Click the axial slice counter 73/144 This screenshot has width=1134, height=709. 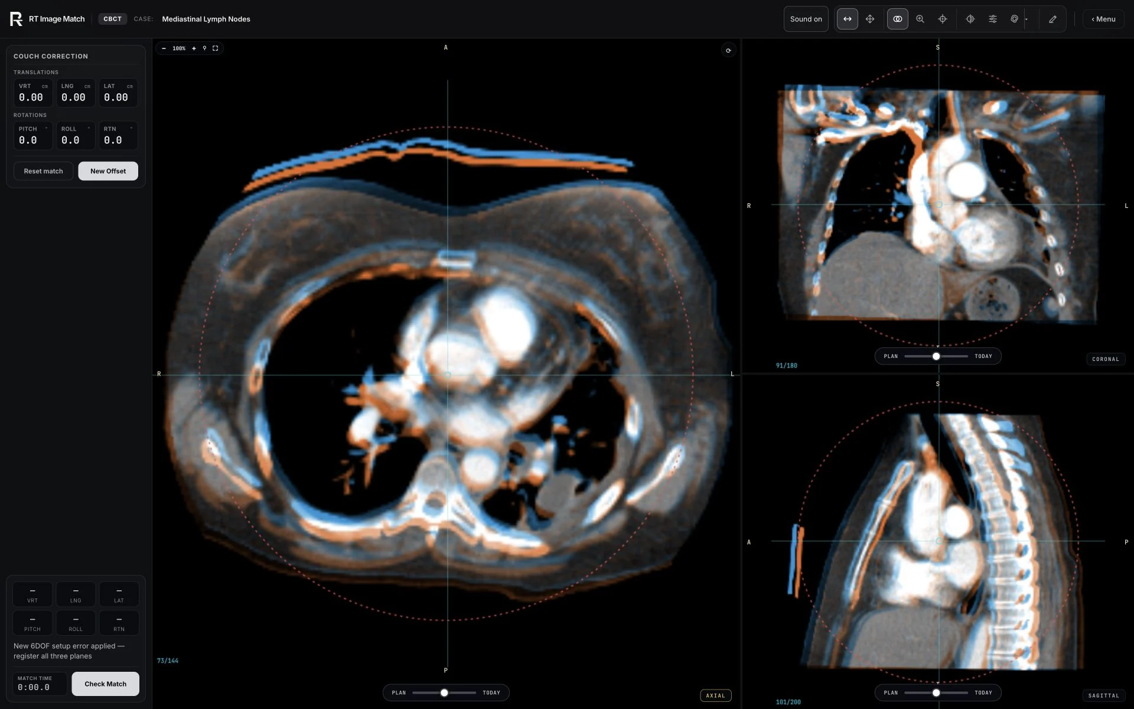[x=168, y=661]
